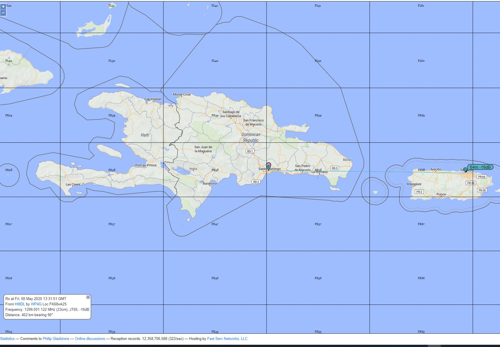Close the reception info popup

(x=88, y=297)
